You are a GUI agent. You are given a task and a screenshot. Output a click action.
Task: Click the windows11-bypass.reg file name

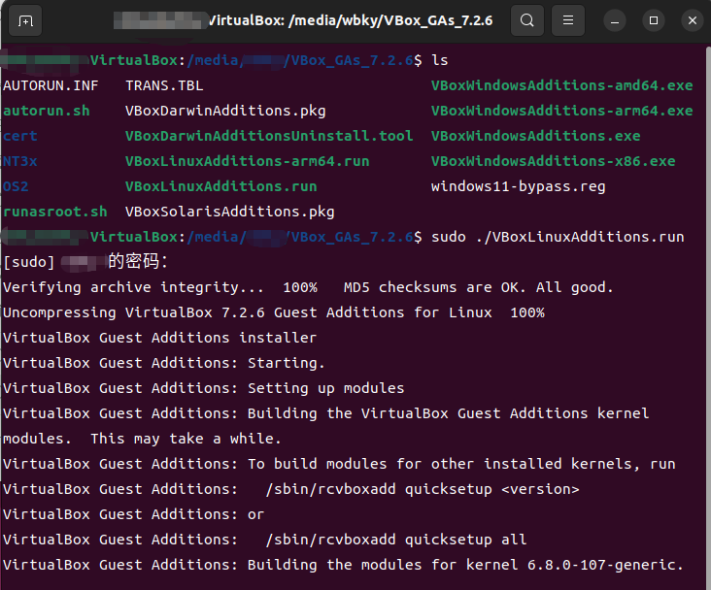point(519,186)
